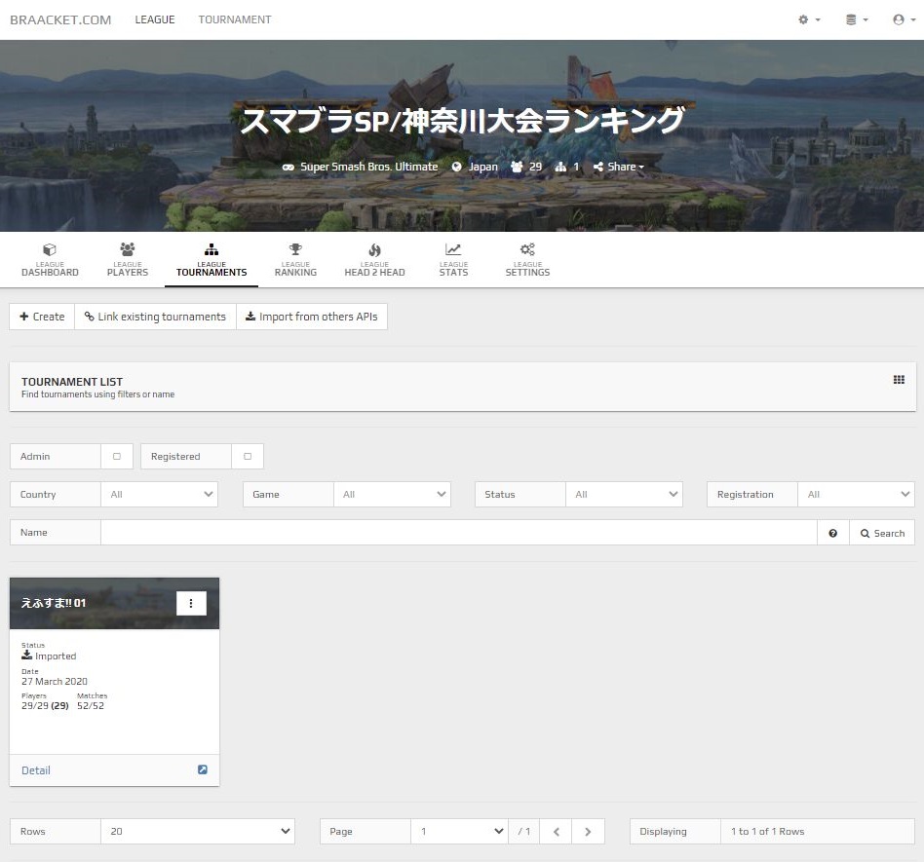Open the Detail link on tournament card
Screen dimensions: 924x862
[36, 770]
